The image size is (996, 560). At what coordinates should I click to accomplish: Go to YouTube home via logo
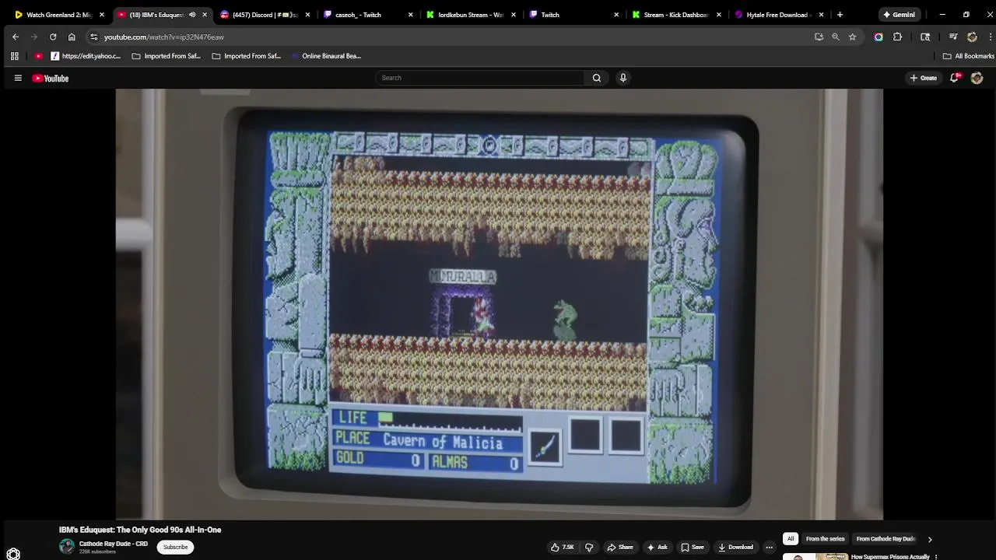coord(51,78)
